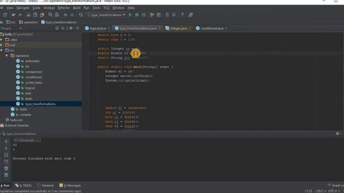This screenshot has width=344, height=193.
Task: Click the TODO tool window button
Action: tap(23, 185)
